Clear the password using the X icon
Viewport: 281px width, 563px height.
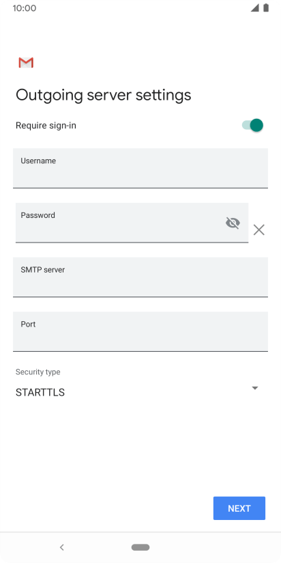258,230
